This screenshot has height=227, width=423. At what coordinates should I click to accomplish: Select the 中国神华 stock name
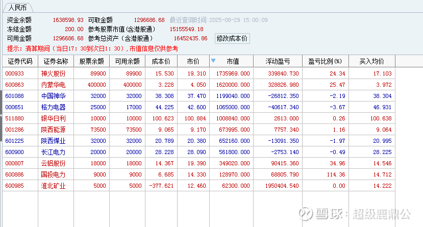[53, 96]
